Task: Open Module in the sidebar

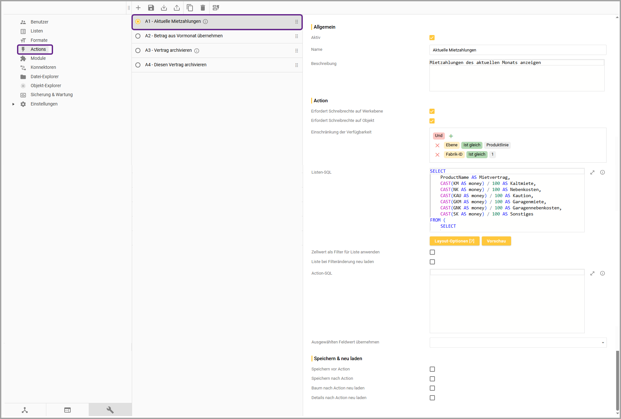Action: 38,58
